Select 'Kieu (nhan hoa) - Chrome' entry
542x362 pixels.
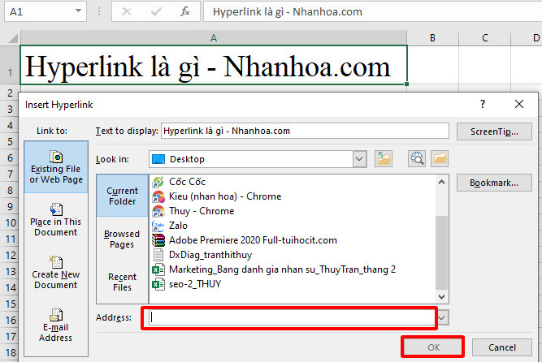tap(225, 196)
